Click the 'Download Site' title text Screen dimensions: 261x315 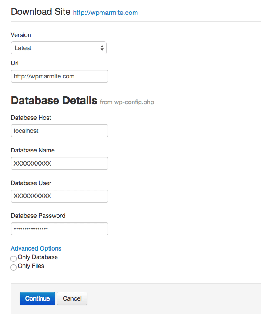coord(40,12)
